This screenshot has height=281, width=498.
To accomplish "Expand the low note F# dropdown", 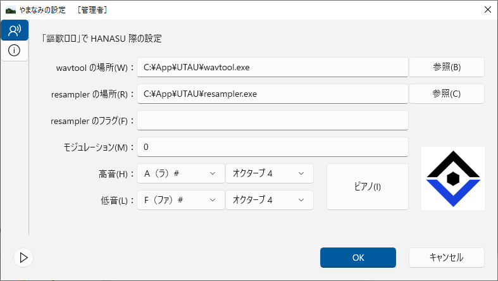I will tap(180, 200).
